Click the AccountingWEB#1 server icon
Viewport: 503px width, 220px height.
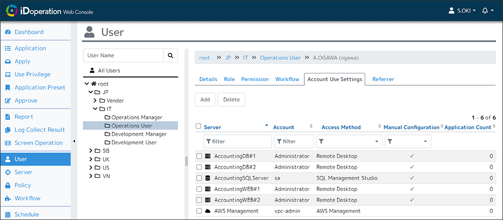click(208, 189)
